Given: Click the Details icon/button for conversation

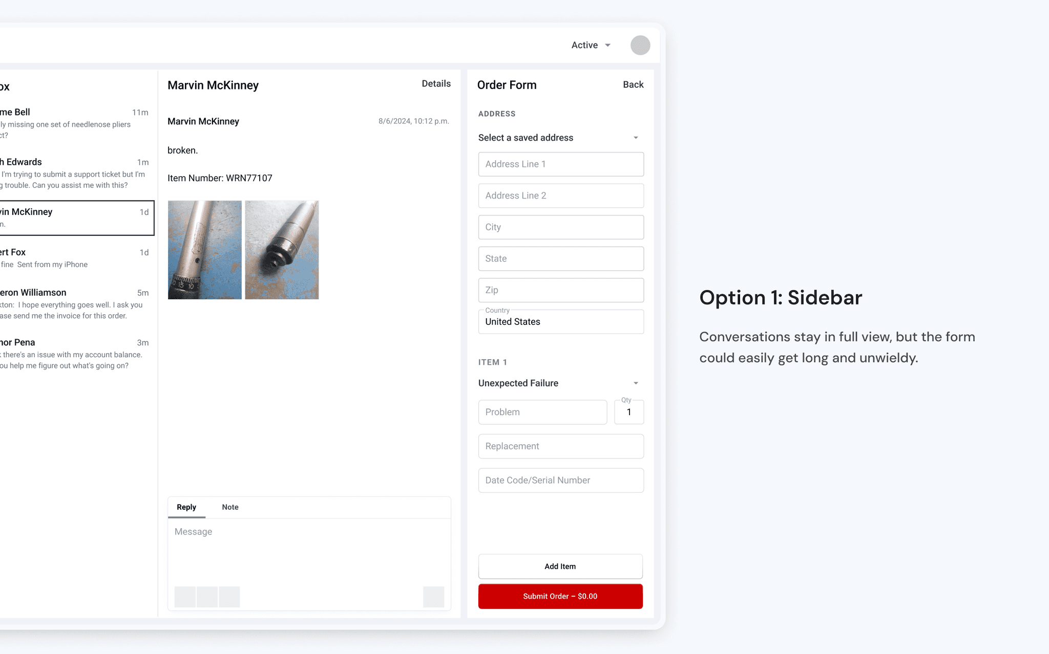Looking at the screenshot, I should (x=436, y=84).
